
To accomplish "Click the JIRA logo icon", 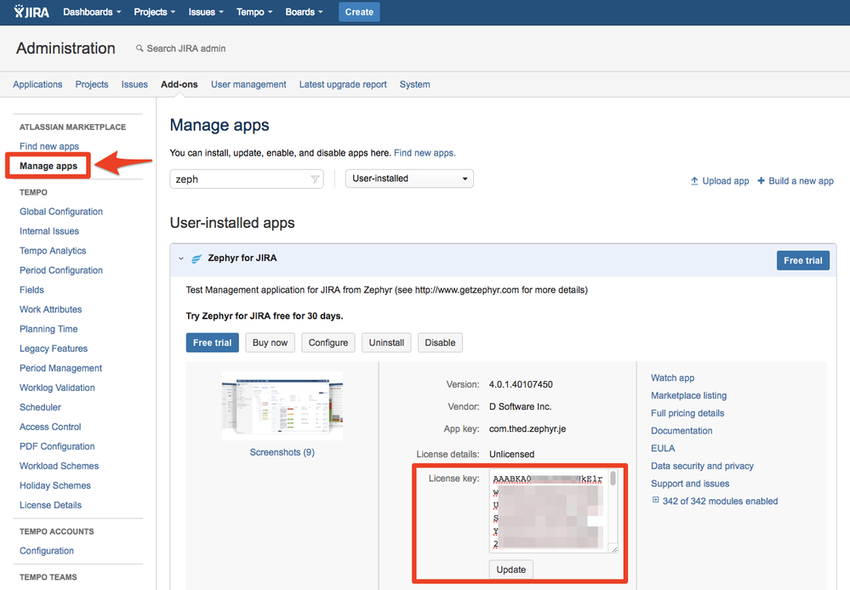I will click(x=20, y=12).
